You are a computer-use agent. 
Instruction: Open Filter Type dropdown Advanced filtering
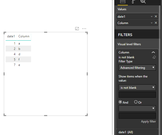137,67
